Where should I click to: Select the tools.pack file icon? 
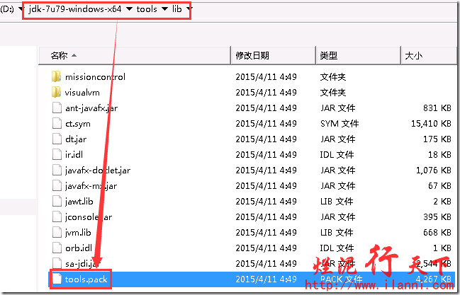click(57, 279)
